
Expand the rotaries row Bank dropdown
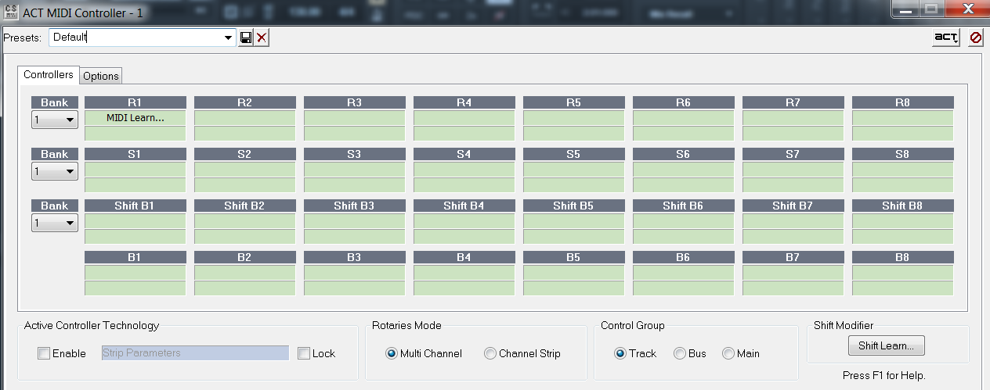pos(55,120)
